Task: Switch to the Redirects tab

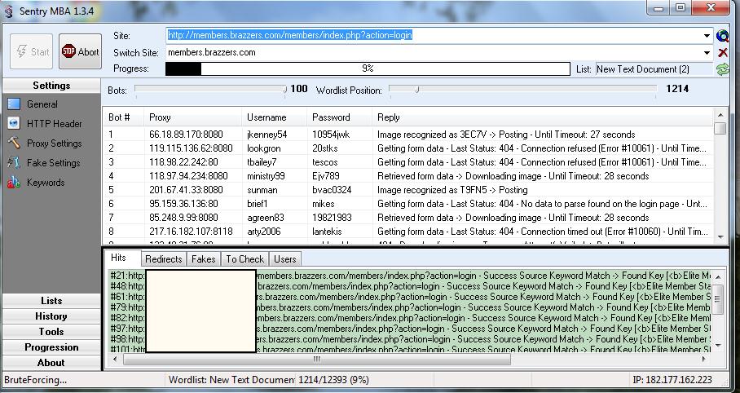Action: coord(163,259)
